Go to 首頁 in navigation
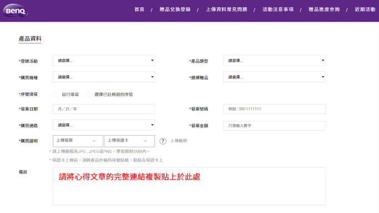The image size is (379, 213). click(139, 9)
